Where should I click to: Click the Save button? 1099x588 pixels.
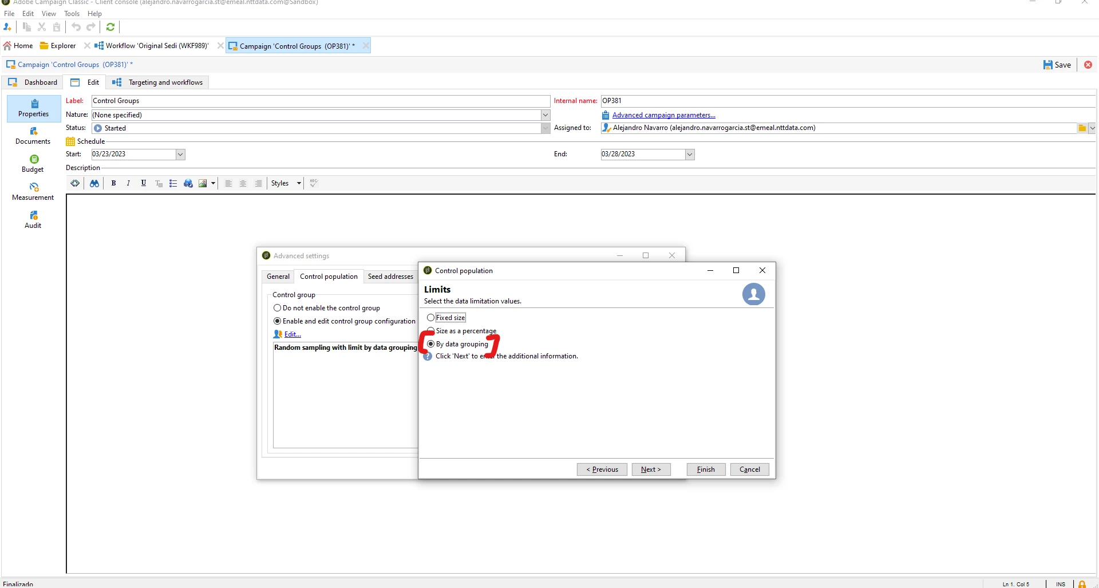pos(1057,65)
